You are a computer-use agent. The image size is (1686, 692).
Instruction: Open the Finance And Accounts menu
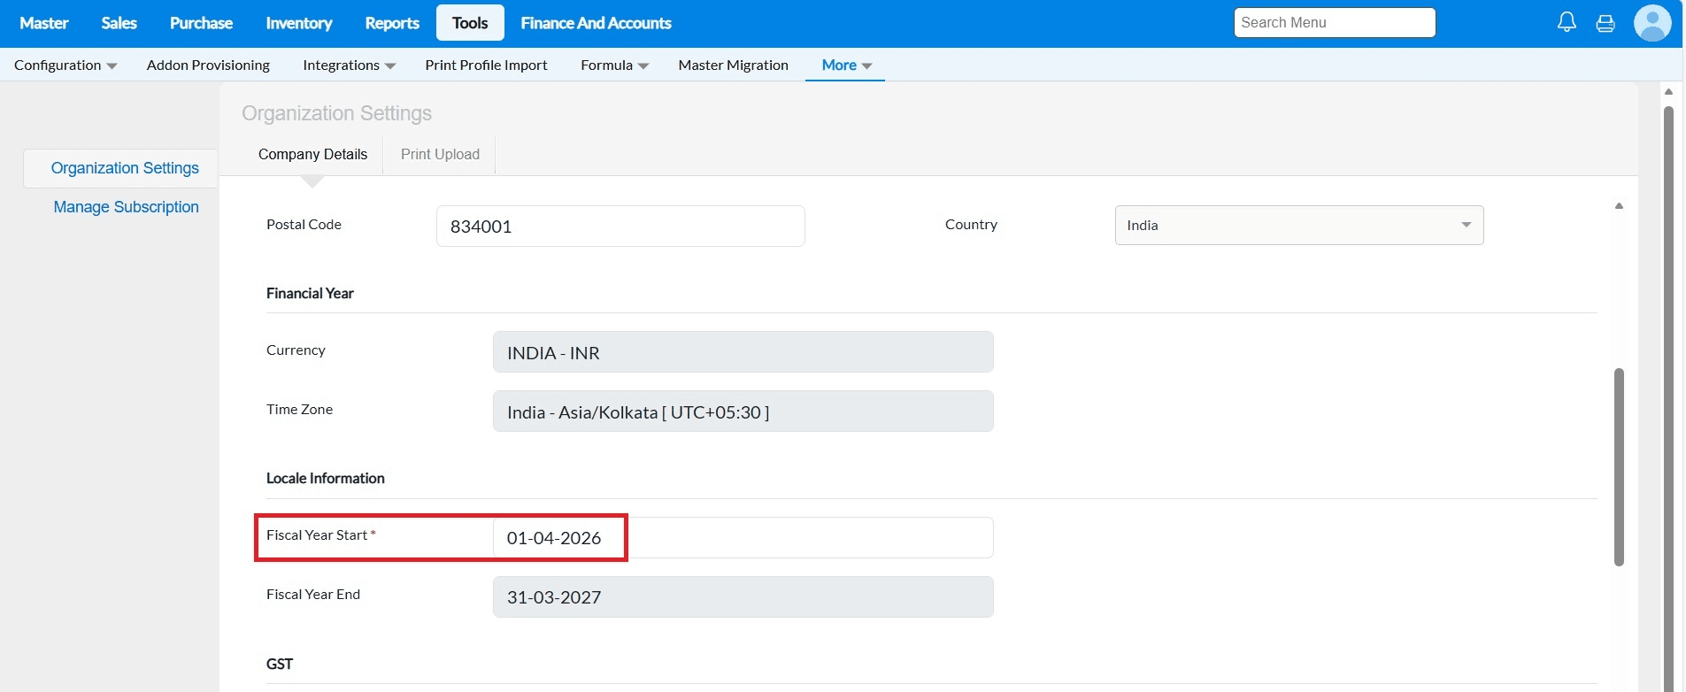[596, 23]
